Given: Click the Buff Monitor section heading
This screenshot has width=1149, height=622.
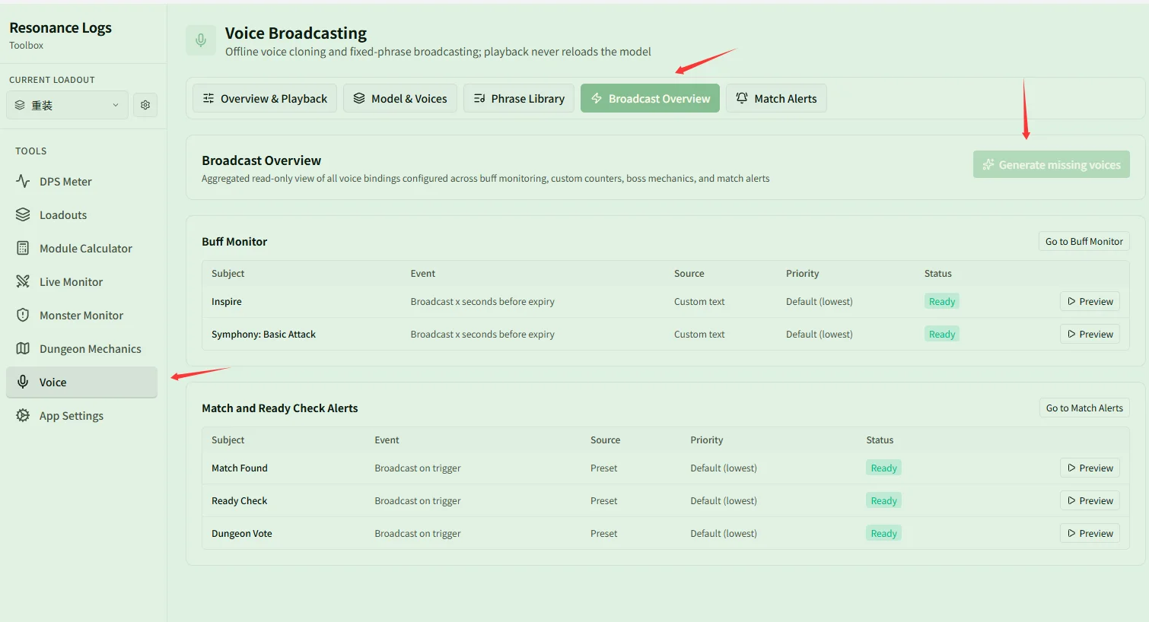Looking at the screenshot, I should (x=234, y=241).
